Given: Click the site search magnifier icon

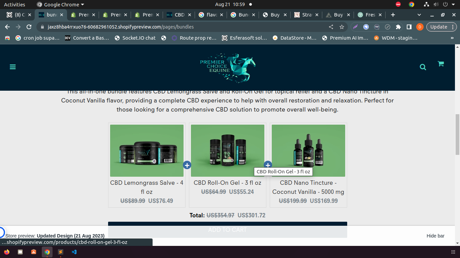Looking at the screenshot, I should (x=423, y=67).
